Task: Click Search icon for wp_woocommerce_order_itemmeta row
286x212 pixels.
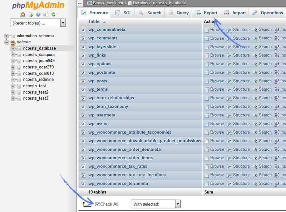Action: (x=255, y=150)
